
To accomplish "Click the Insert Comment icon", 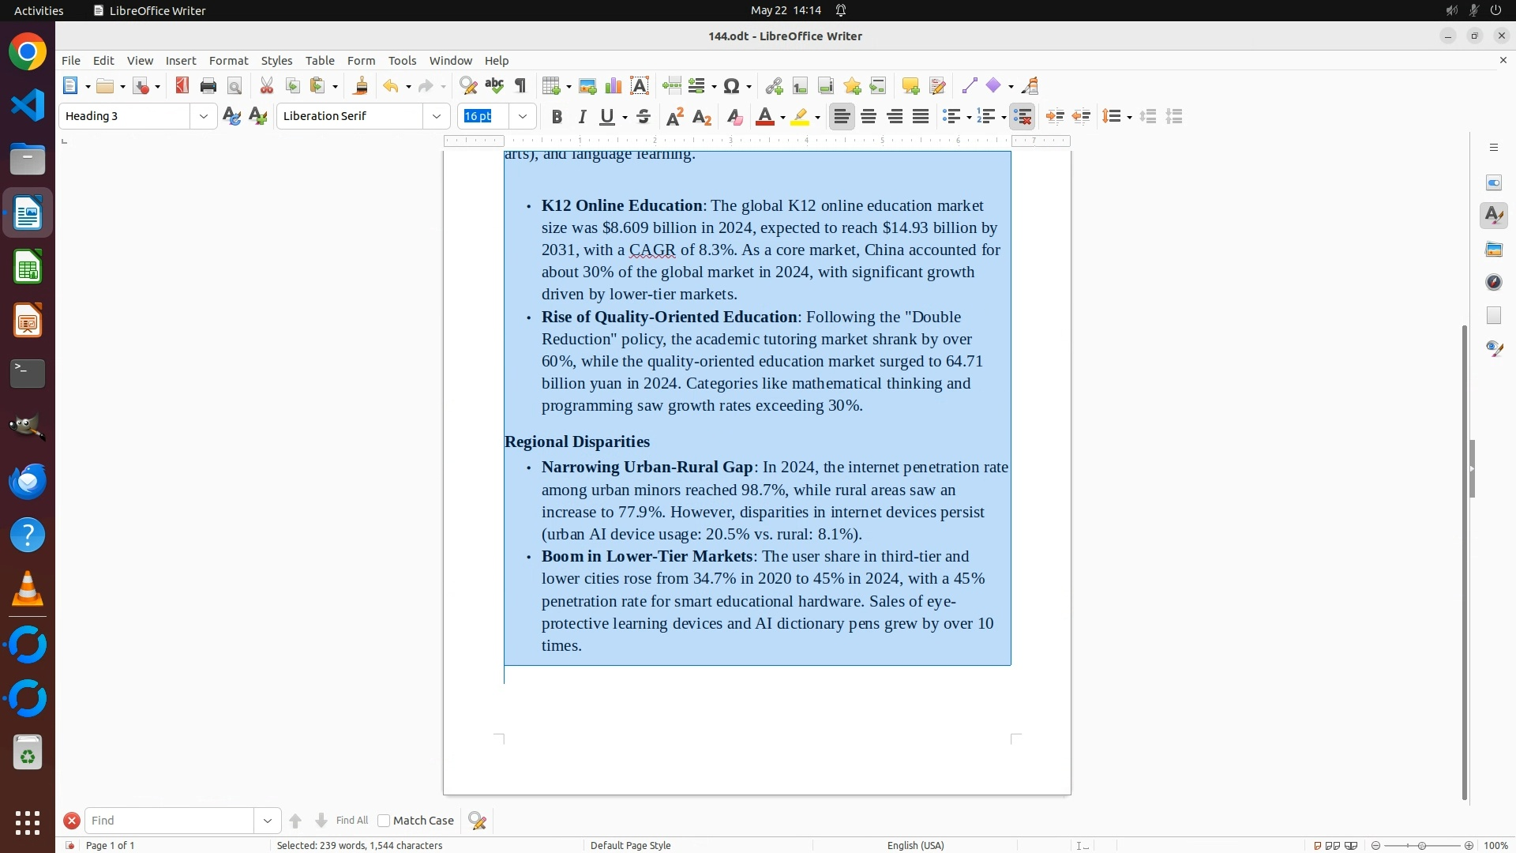I will pyautogui.click(x=910, y=86).
